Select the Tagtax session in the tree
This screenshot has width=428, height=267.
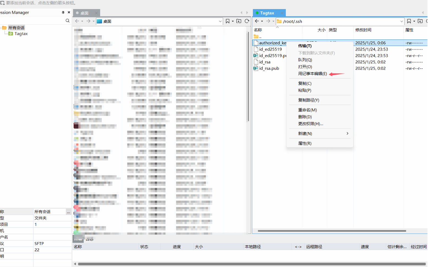[21, 34]
